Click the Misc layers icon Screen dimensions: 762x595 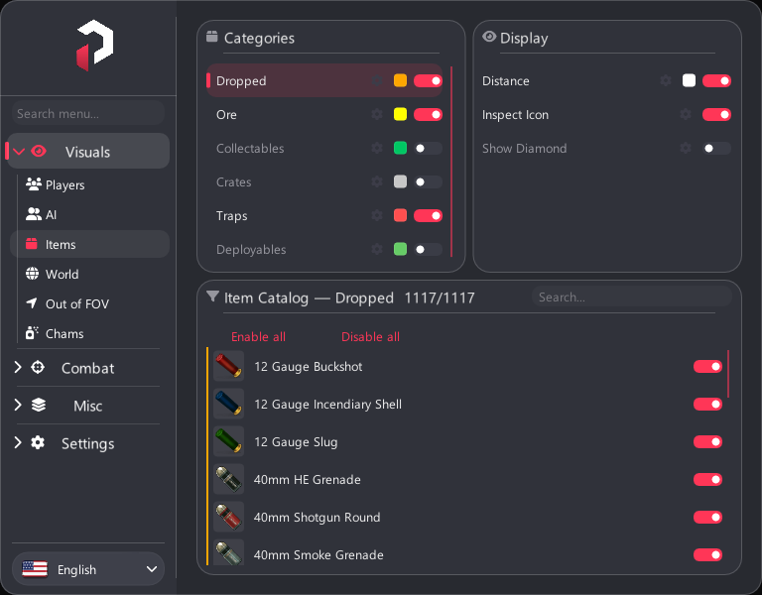point(39,405)
